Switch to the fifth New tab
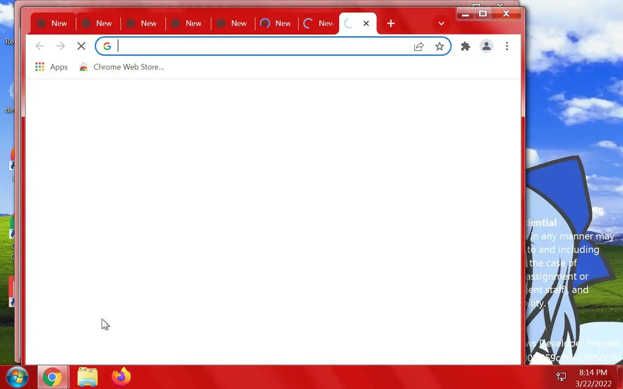This screenshot has height=389, width=623. coord(233,23)
